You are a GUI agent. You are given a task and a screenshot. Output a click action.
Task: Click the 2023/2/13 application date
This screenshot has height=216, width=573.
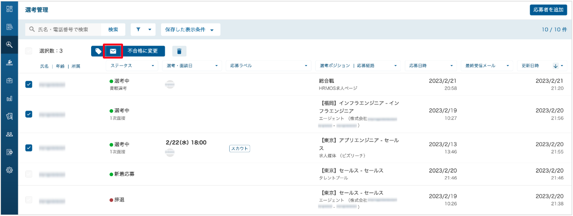443,144
